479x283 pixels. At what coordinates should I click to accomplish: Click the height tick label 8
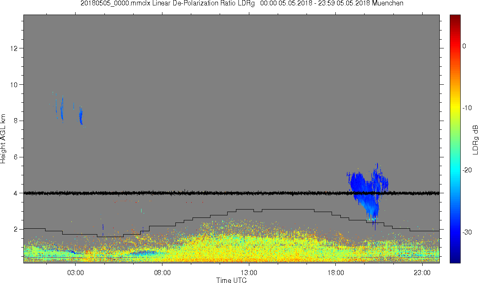(15, 121)
